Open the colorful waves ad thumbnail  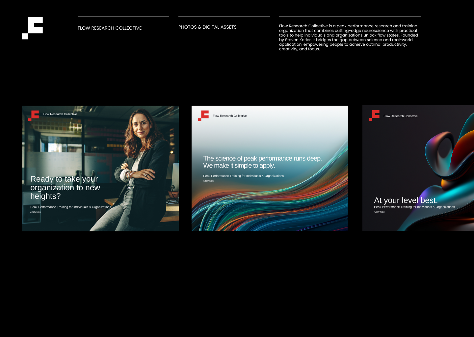coord(270,168)
